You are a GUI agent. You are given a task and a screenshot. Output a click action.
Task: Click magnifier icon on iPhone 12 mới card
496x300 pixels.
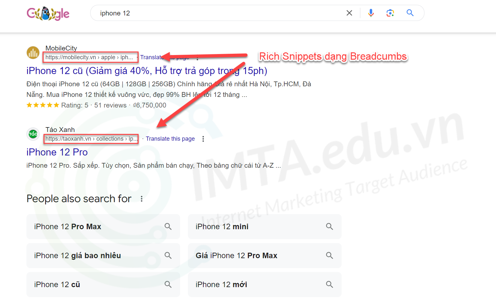click(x=329, y=284)
